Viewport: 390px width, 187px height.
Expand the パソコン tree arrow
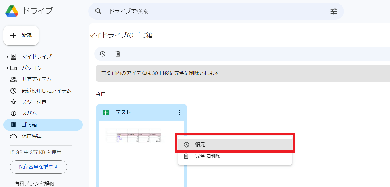point(8,68)
